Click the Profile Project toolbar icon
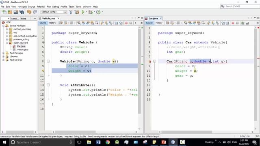260x146 pixels. pyautogui.click(x=98, y=12)
